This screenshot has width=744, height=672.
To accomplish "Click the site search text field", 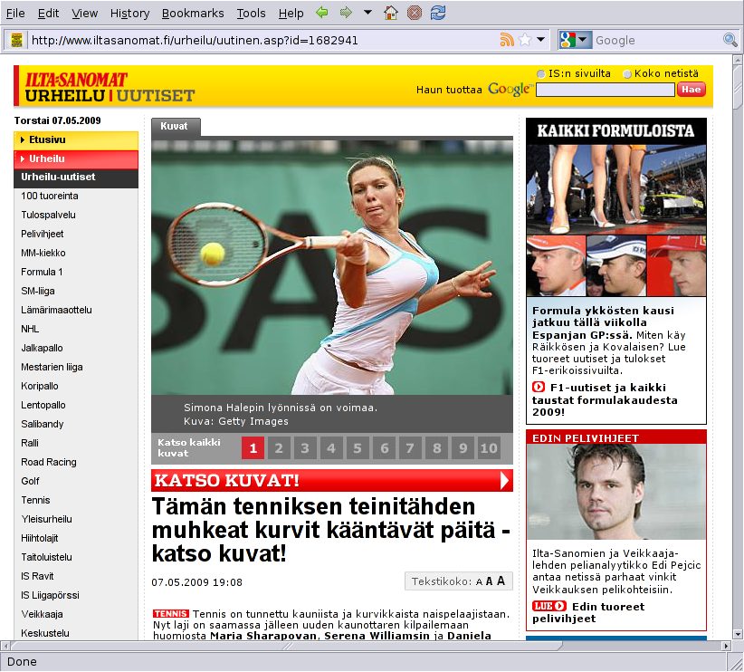I will click(605, 90).
